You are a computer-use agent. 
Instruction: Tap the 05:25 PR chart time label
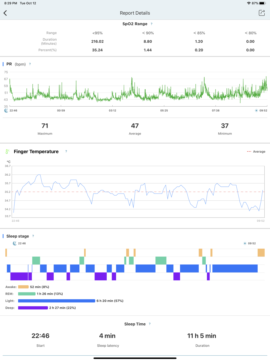point(164,110)
